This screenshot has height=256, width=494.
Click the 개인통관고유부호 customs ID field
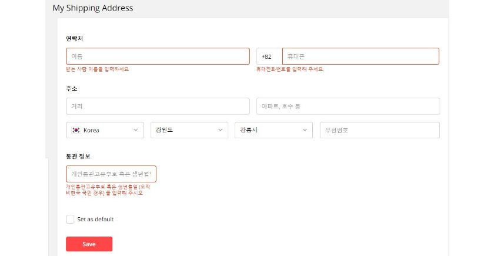point(111,174)
